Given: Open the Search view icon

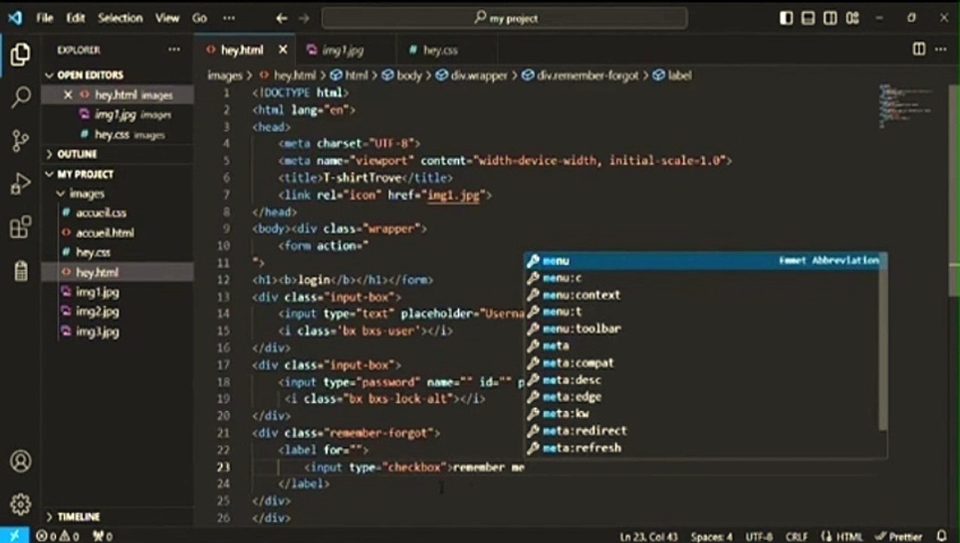Looking at the screenshot, I should [x=20, y=97].
